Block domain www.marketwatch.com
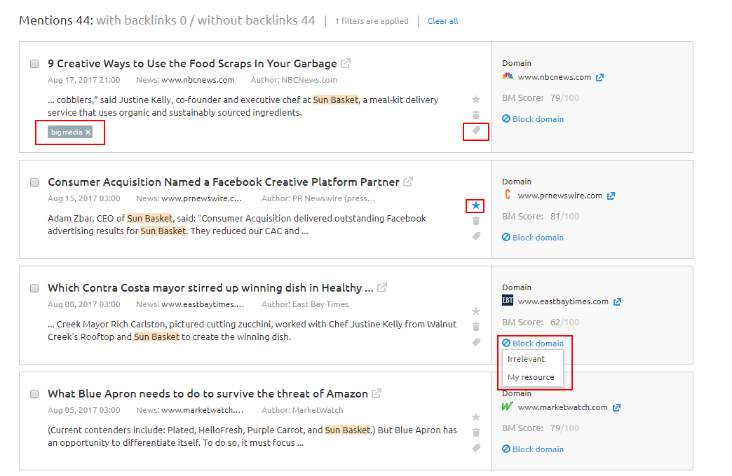Viewport: 732px width, 476px height. click(x=533, y=449)
